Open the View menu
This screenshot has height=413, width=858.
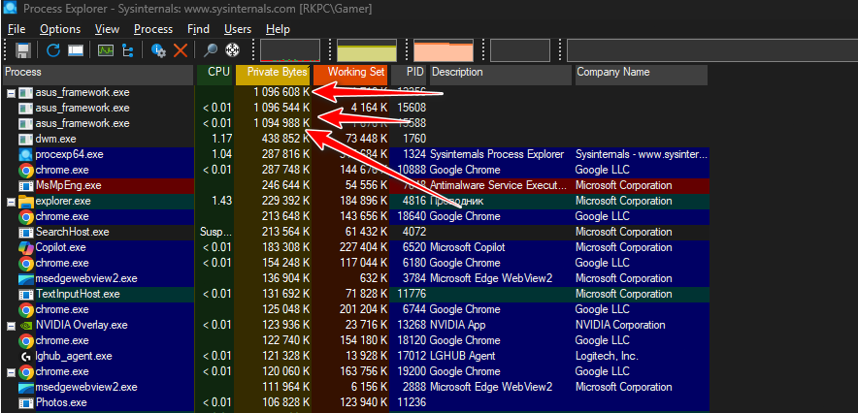pos(107,29)
